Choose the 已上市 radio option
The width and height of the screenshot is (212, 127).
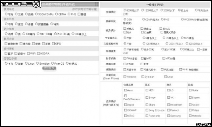click(x=179, y=10)
